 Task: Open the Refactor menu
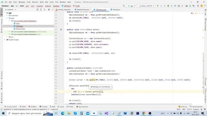pyautogui.click(x=35, y=2)
